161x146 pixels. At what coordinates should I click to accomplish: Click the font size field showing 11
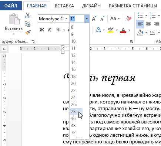(x=77, y=19)
